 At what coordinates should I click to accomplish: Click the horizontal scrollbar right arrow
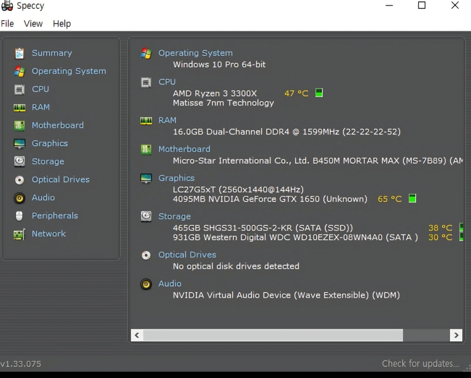point(456,335)
